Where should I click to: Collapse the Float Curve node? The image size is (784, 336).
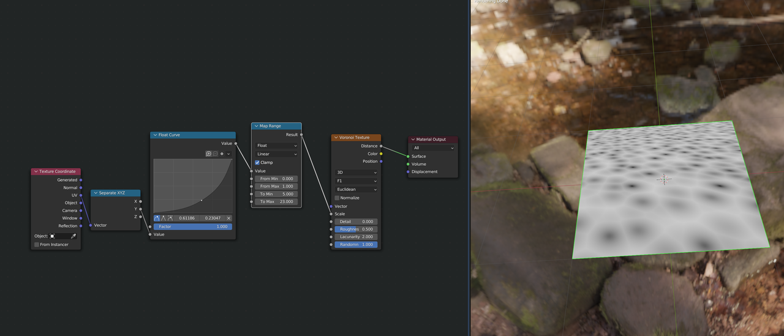(x=154, y=135)
